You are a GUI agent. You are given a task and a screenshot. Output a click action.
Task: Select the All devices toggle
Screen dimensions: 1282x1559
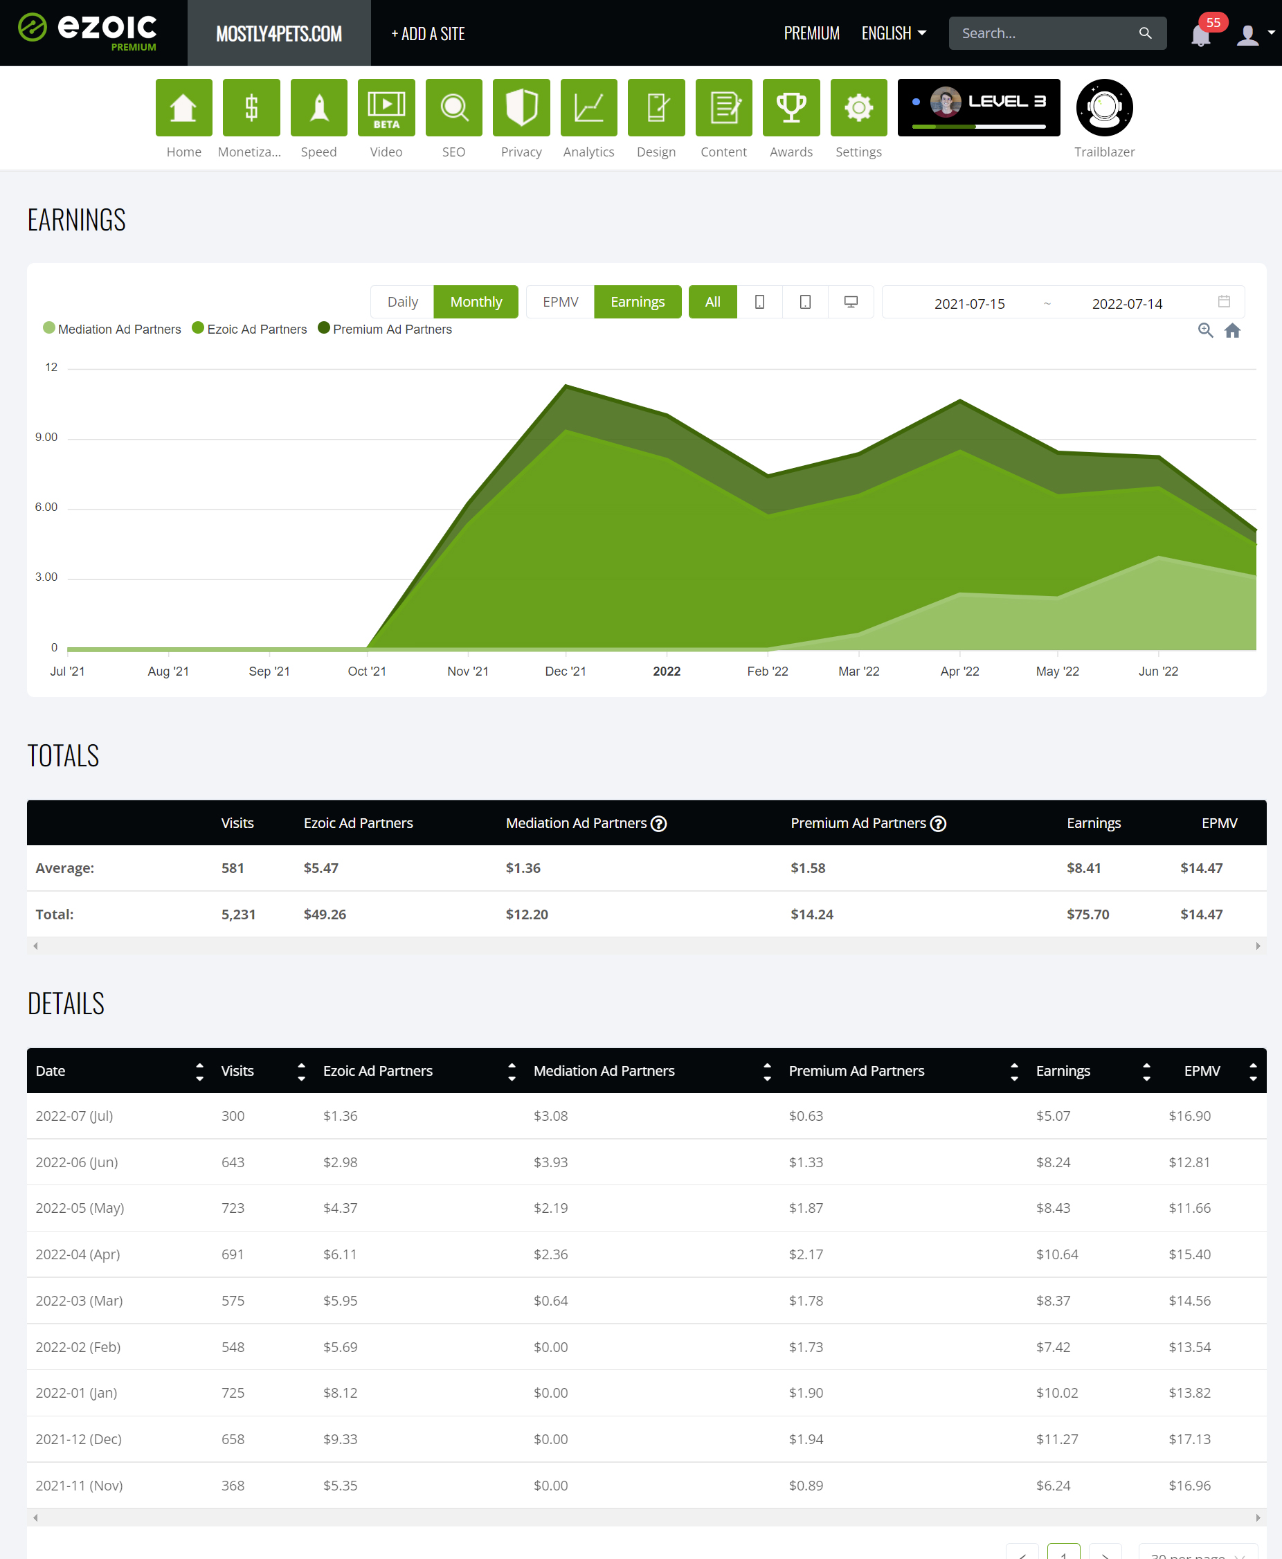712,302
